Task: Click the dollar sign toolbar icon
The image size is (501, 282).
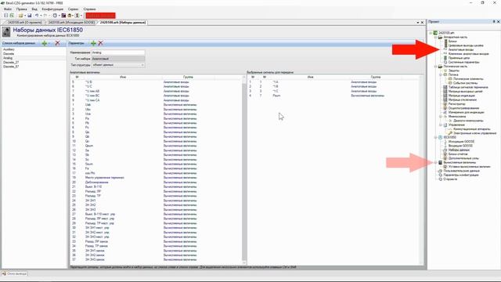Action: [x=77, y=16]
